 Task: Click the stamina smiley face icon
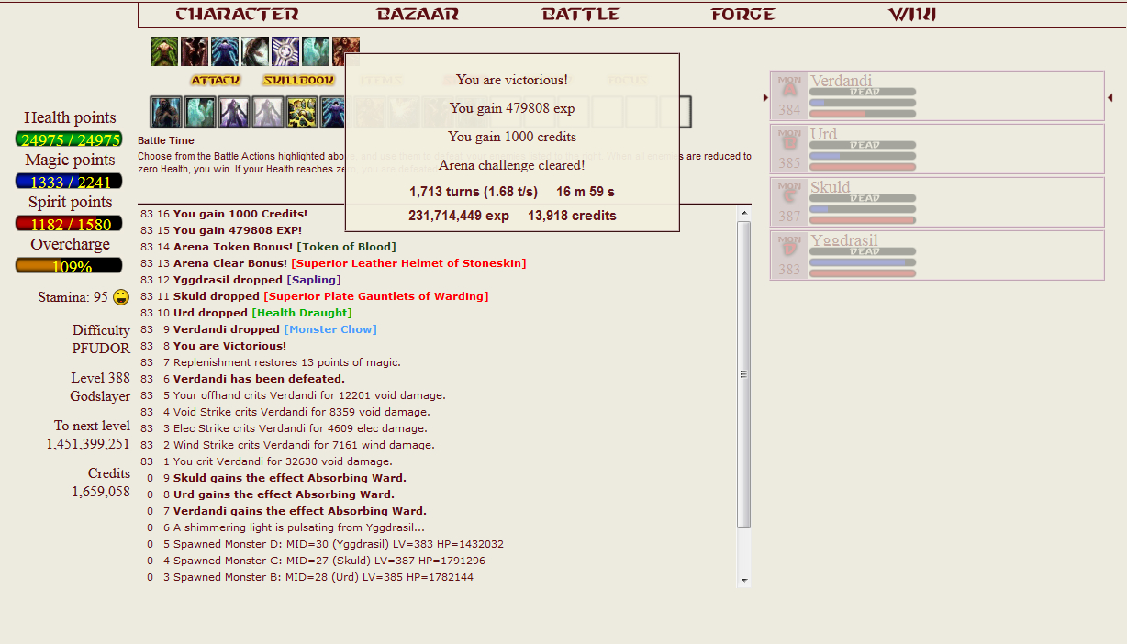(121, 297)
